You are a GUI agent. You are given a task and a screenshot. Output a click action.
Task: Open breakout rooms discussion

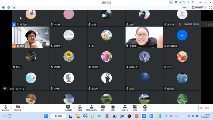[x=125, y=107]
